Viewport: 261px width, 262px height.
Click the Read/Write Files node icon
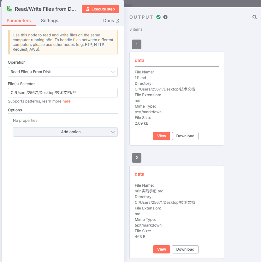click(x=9, y=9)
